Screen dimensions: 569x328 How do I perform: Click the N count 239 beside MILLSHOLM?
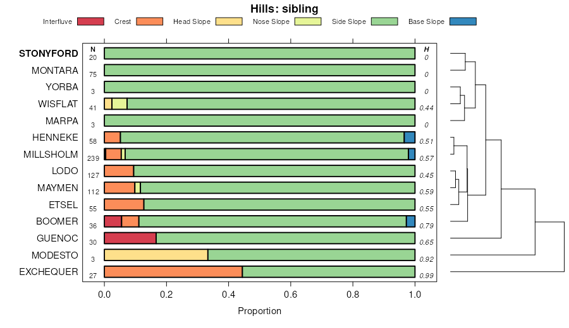tap(92, 158)
